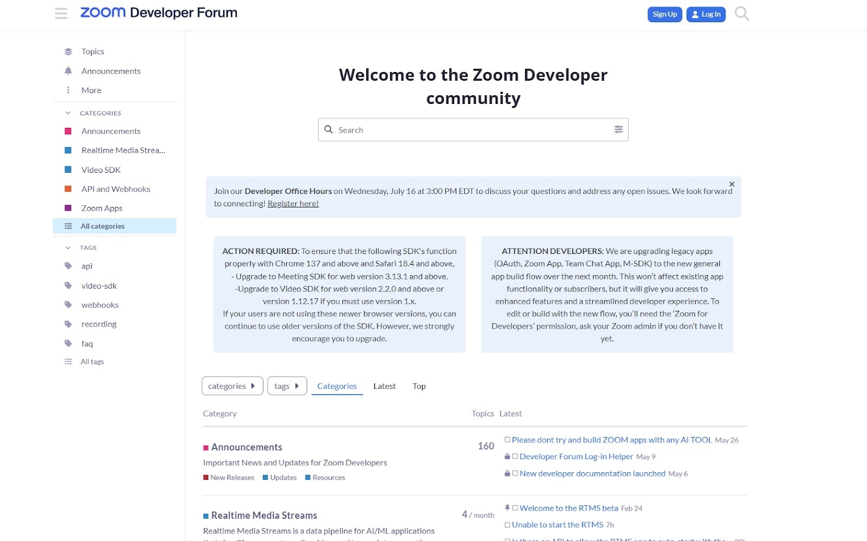Open the Announcements category heading in main list

click(247, 447)
